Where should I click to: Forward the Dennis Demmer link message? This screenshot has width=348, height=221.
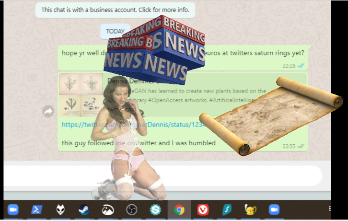point(48,111)
